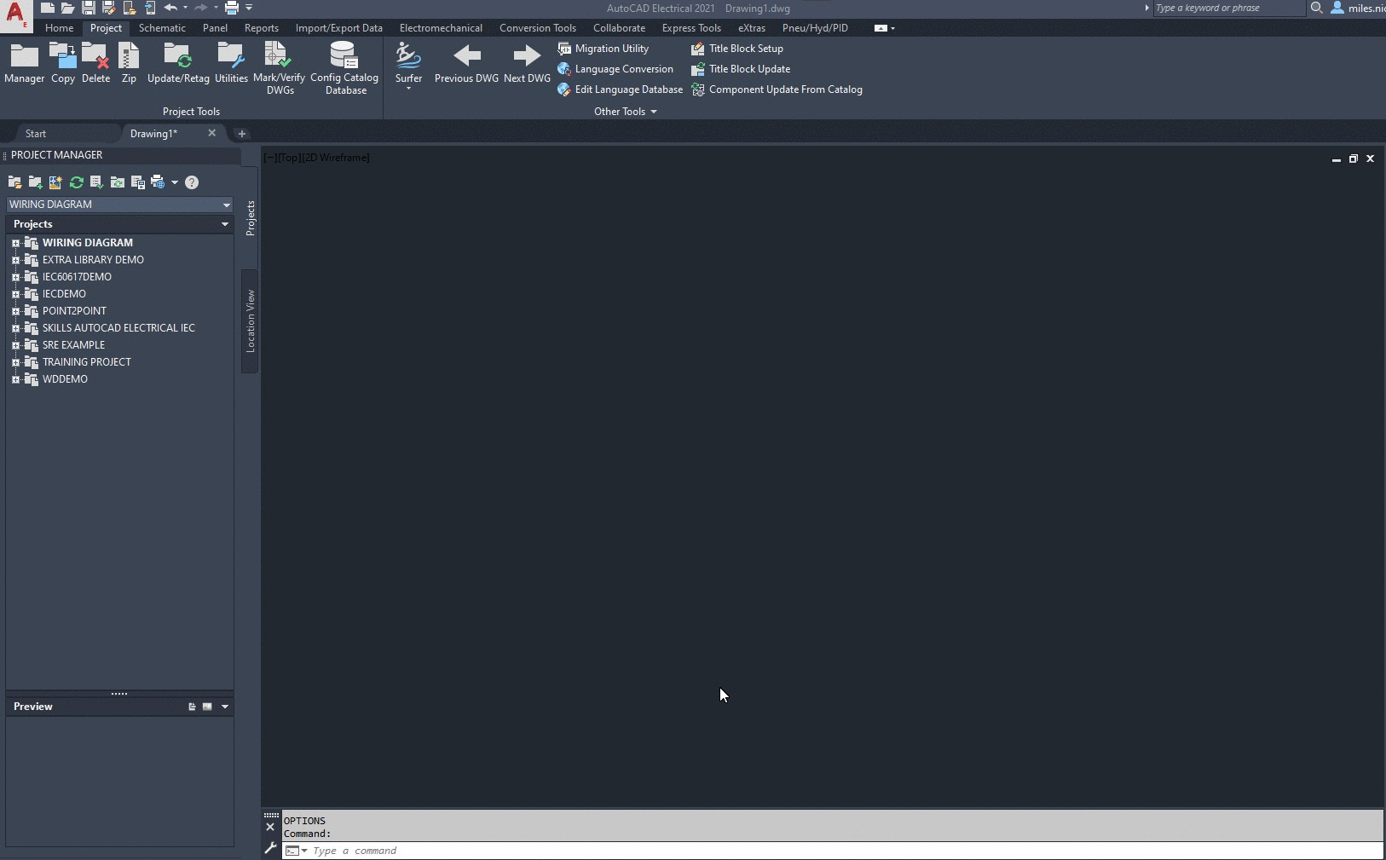
Task: Open the Electromechanical ribbon tab
Action: (441, 28)
